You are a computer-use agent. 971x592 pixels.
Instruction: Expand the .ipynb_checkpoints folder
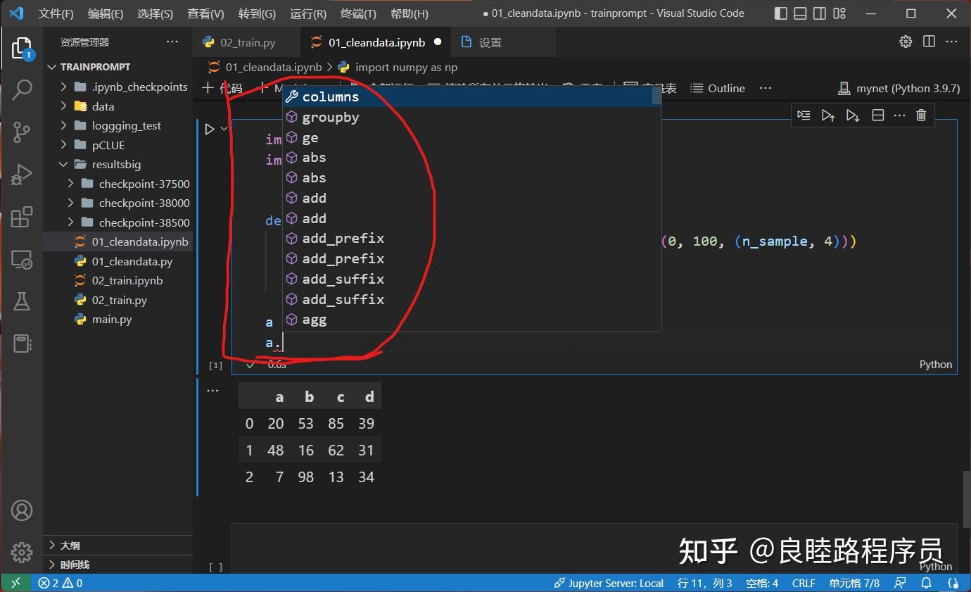click(x=118, y=87)
